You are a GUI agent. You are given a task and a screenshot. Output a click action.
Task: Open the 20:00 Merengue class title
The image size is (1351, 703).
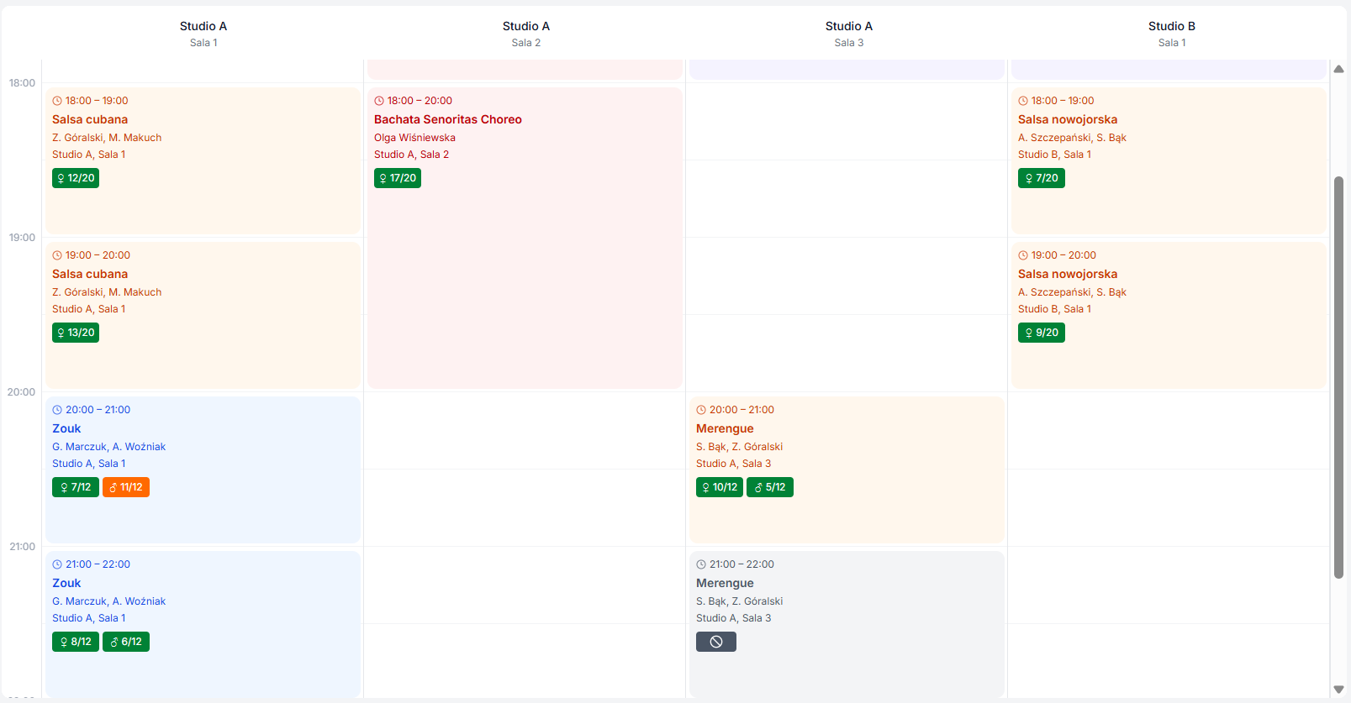click(725, 428)
